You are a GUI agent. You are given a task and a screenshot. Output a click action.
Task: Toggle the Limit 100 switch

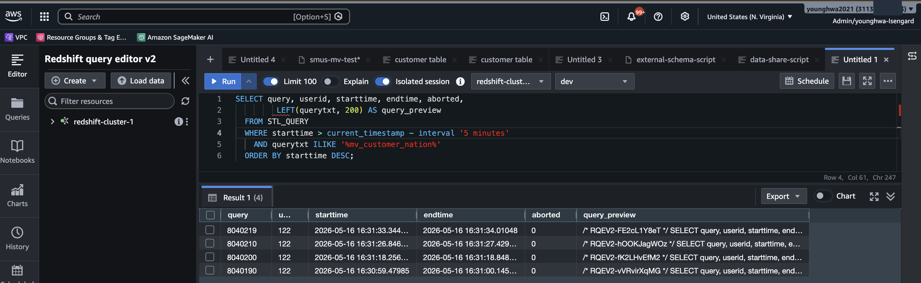pyautogui.click(x=271, y=82)
